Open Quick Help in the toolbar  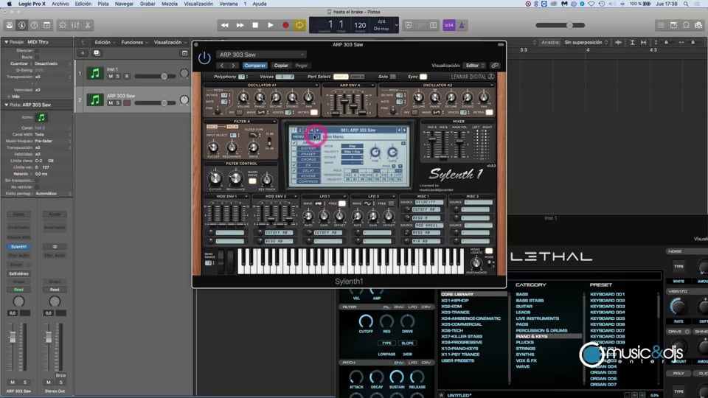point(35,25)
